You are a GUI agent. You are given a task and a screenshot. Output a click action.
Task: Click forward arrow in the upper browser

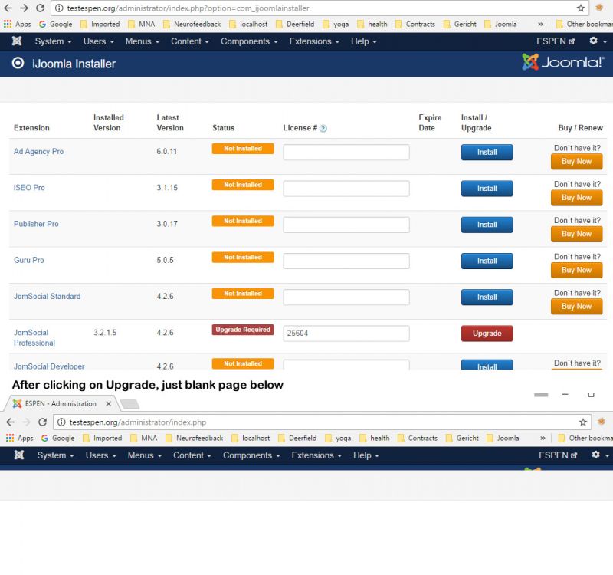click(x=24, y=8)
